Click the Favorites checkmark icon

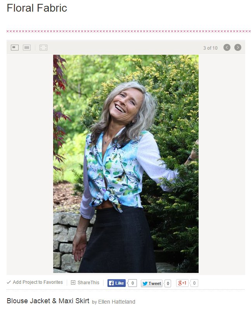coord(9,282)
